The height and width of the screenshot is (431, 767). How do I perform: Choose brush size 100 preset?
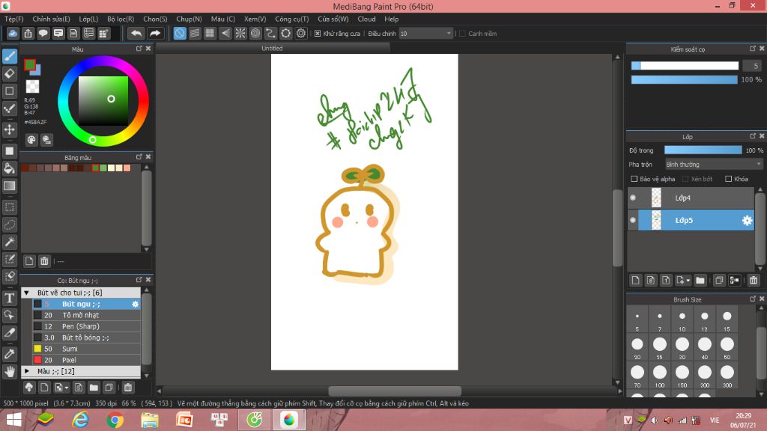[659, 376]
